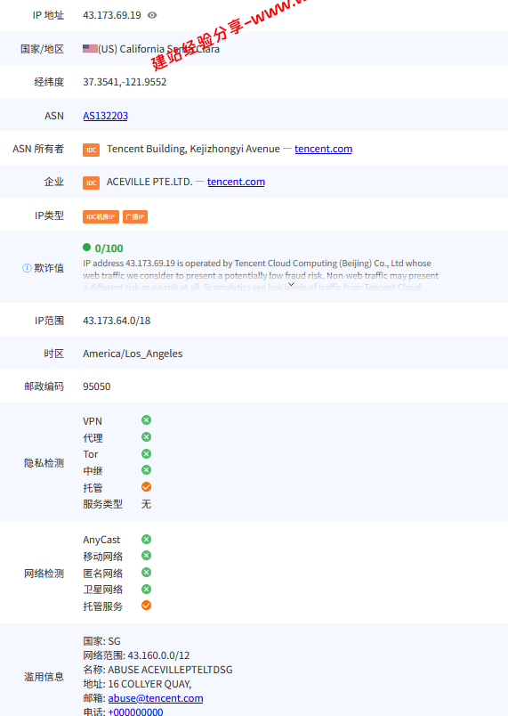The width and height of the screenshot is (508, 716).
Task: Select the postal code 95050
Action: coord(97,386)
